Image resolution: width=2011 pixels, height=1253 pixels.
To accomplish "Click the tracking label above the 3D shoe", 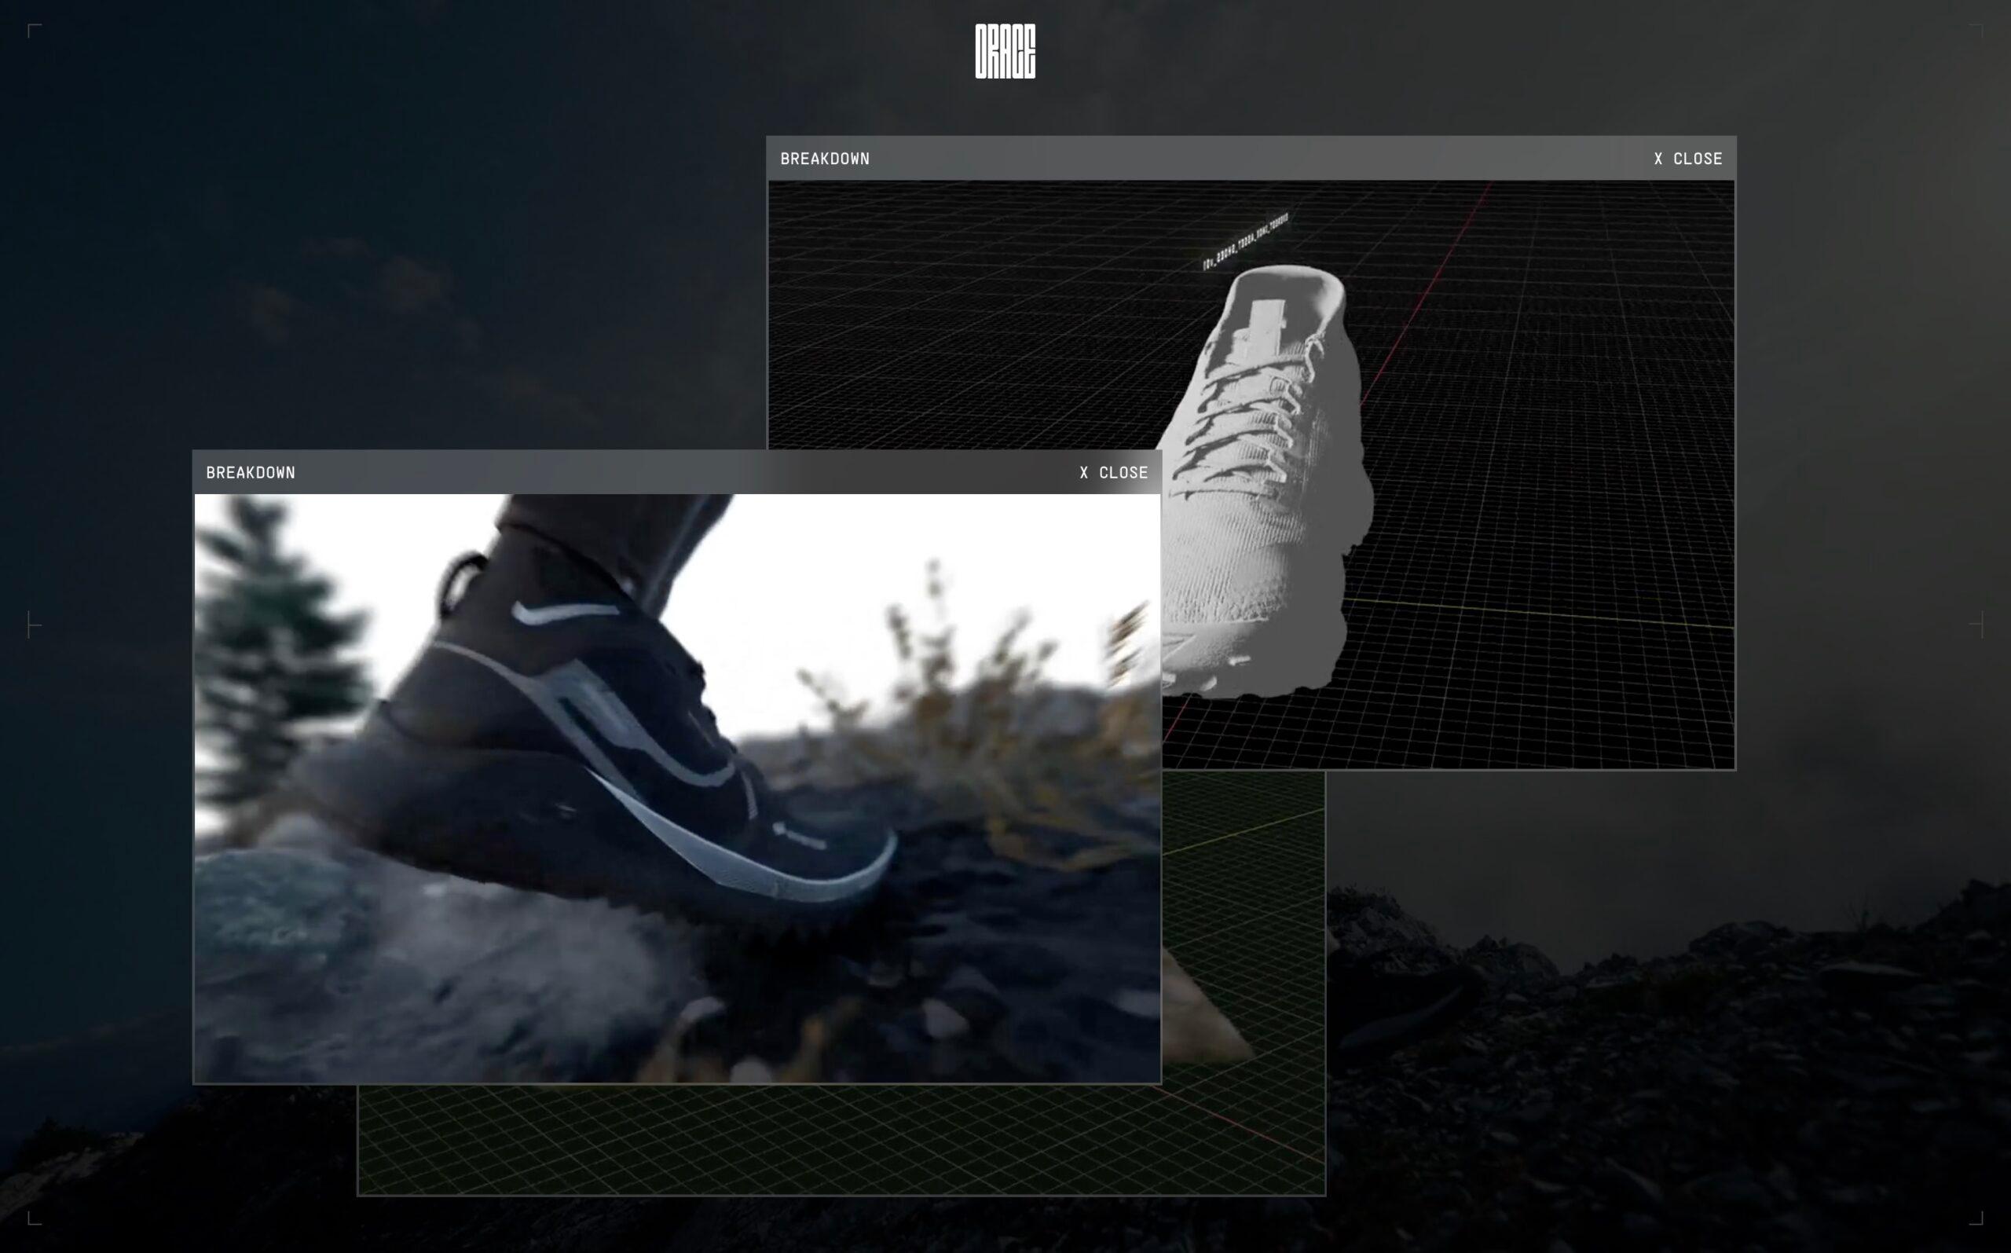I will (1245, 241).
